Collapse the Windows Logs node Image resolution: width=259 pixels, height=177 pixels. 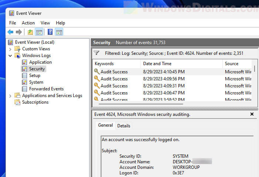[10, 56]
